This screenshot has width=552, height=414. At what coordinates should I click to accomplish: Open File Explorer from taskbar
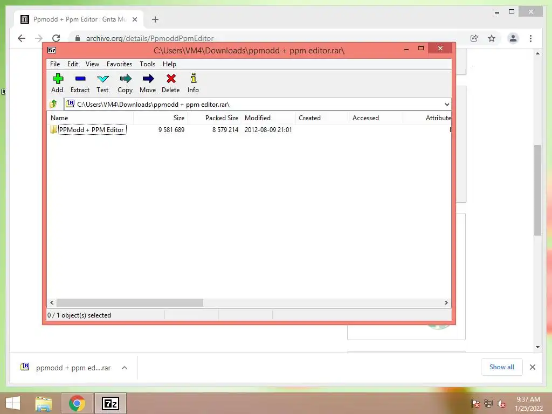pos(43,403)
